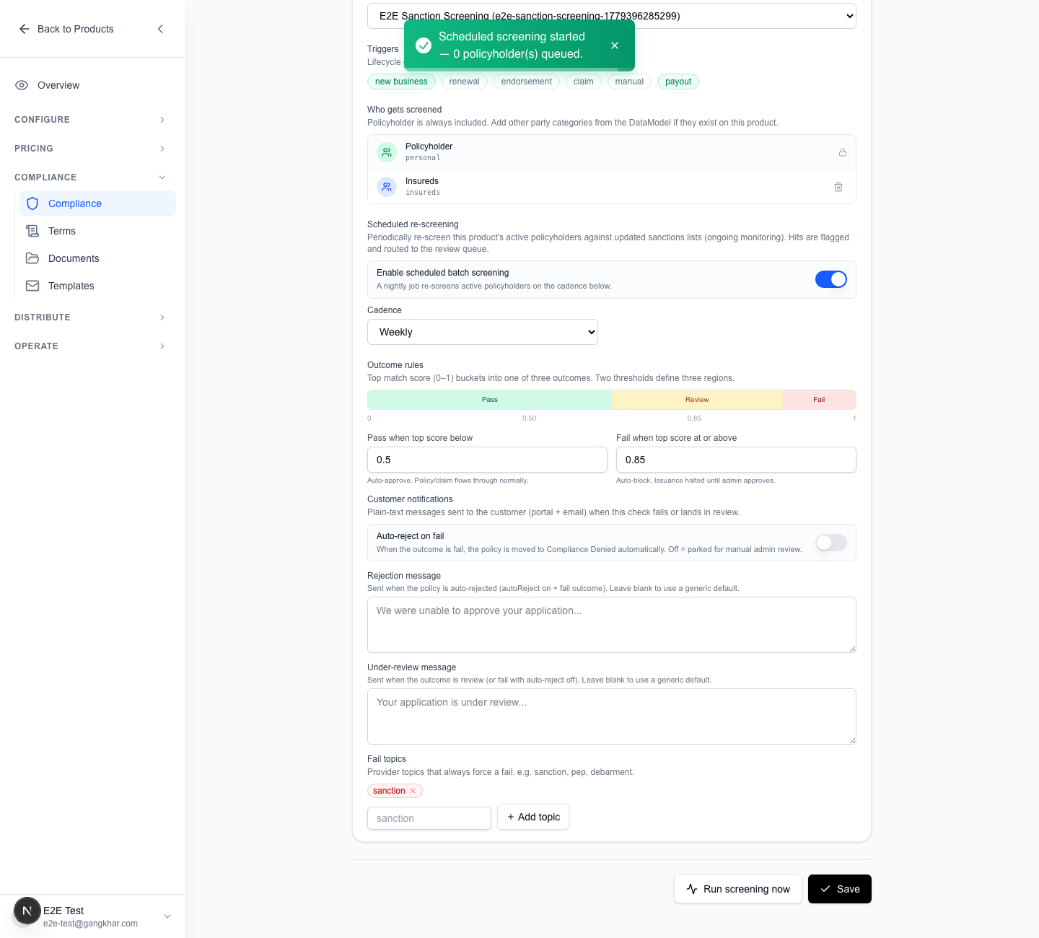
Task: Focus the fail topic input box
Action: (x=429, y=818)
